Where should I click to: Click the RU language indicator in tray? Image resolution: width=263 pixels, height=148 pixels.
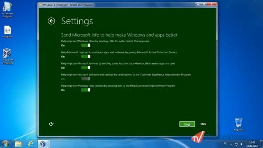tap(226, 143)
